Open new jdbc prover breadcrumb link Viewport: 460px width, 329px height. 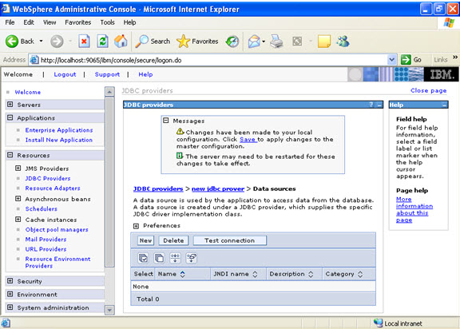(x=218, y=188)
